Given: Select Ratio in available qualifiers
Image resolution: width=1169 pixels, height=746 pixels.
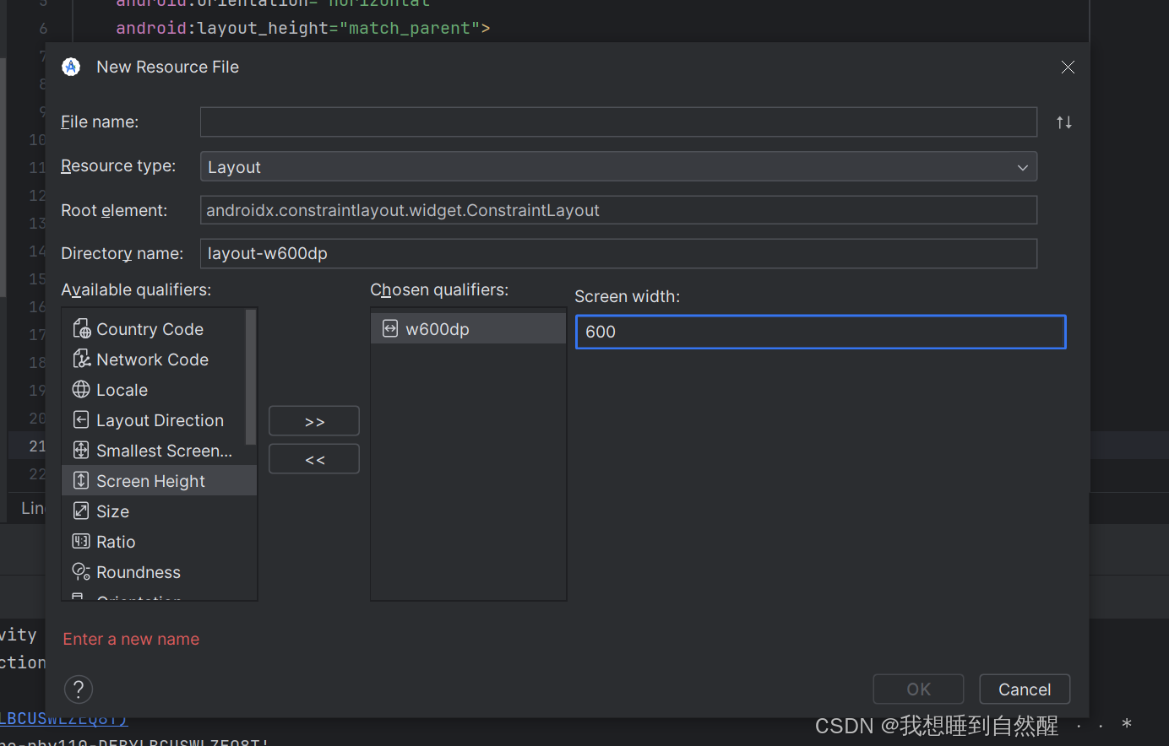Looking at the screenshot, I should coord(159,541).
